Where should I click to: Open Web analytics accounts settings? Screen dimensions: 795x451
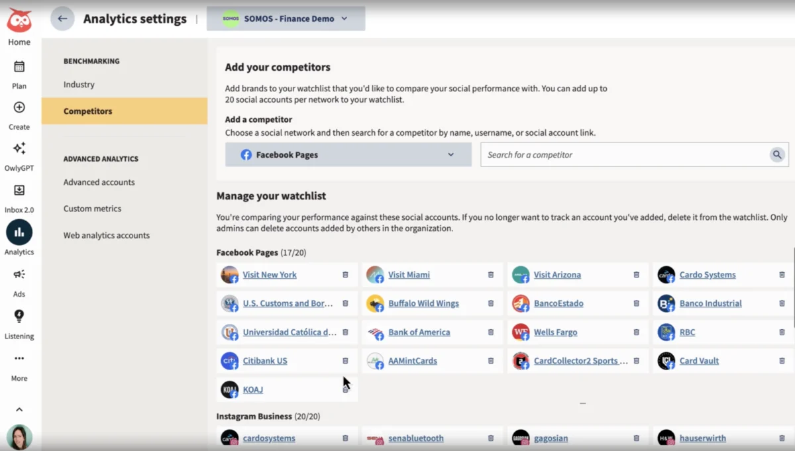tap(107, 235)
